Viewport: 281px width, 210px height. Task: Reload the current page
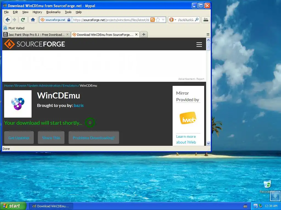[23, 20]
